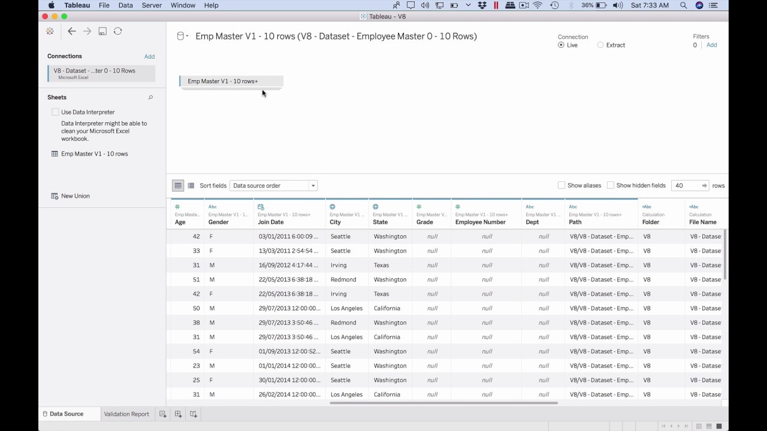767x431 pixels.
Task: Search sheets with the magnifier icon
Action: [150, 97]
